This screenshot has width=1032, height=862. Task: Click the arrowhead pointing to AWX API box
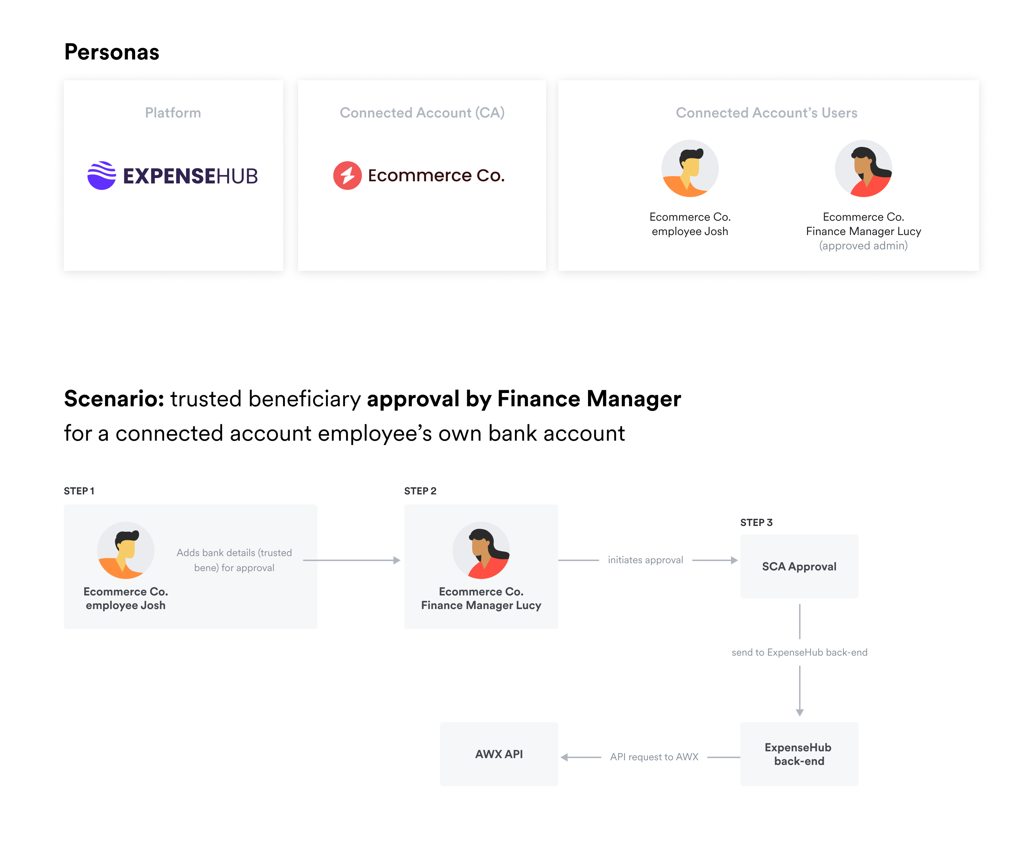[x=565, y=757]
